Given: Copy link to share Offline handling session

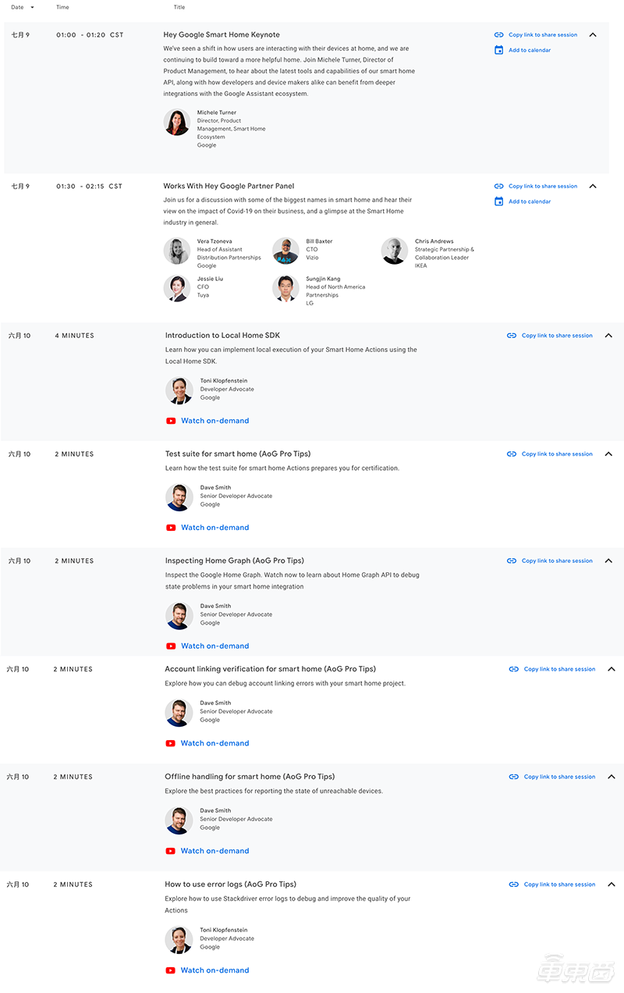Looking at the screenshot, I should pyautogui.click(x=559, y=777).
